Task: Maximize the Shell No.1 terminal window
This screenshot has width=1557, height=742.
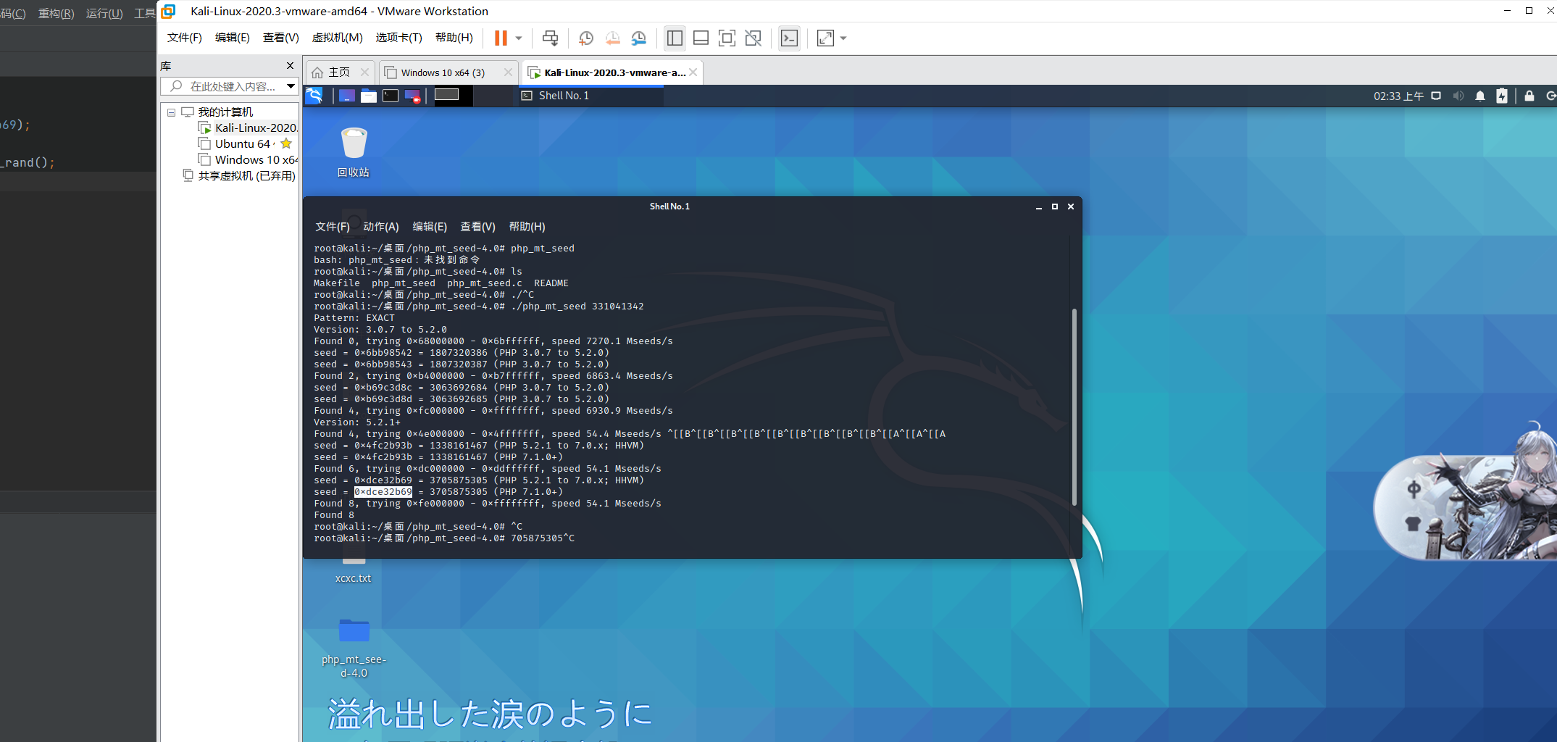Action: click(1055, 207)
